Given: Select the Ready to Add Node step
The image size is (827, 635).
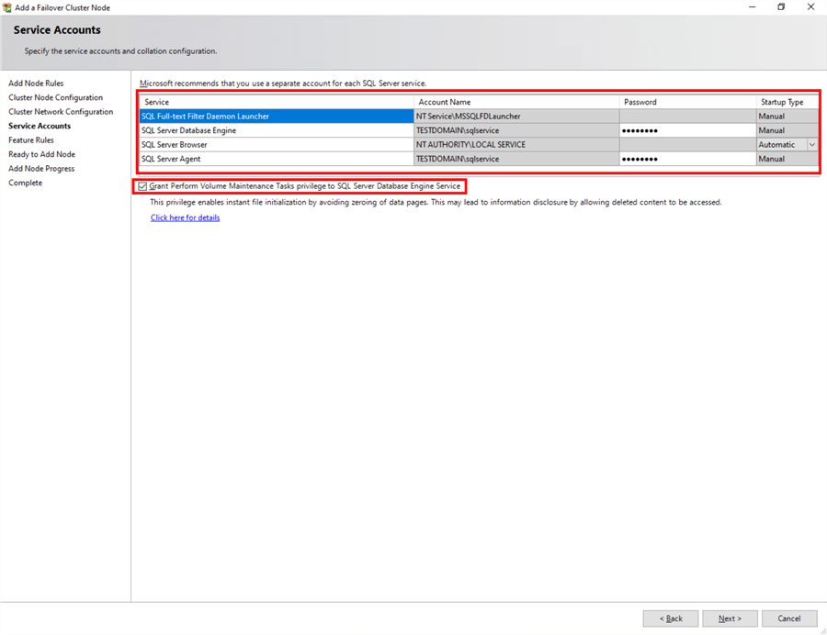Looking at the screenshot, I should tap(41, 154).
